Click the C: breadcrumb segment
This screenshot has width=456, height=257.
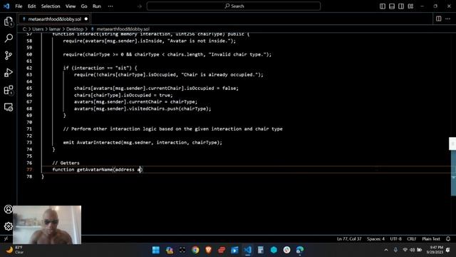coord(25,29)
